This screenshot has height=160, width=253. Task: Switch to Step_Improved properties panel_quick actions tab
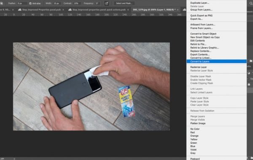[x=99, y=10]
